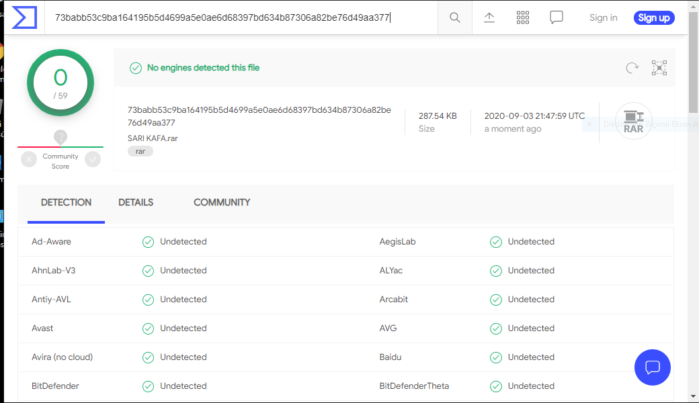The width and height of the screenshot is (699, 403).
Task: Click the BitDefender Undetected check icon
Action: point(148,386)
